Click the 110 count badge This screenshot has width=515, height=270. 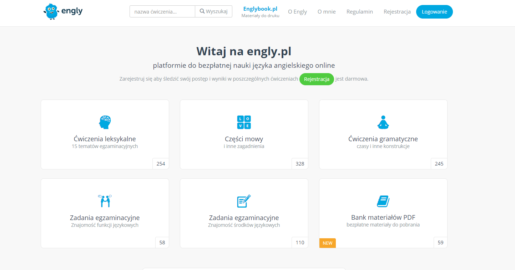[x=300, y=243]
